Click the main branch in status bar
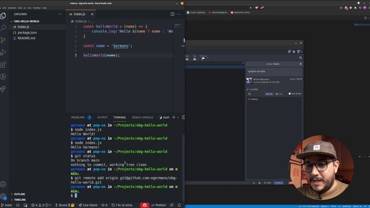 pyautogui.click(x=7, y=205)
